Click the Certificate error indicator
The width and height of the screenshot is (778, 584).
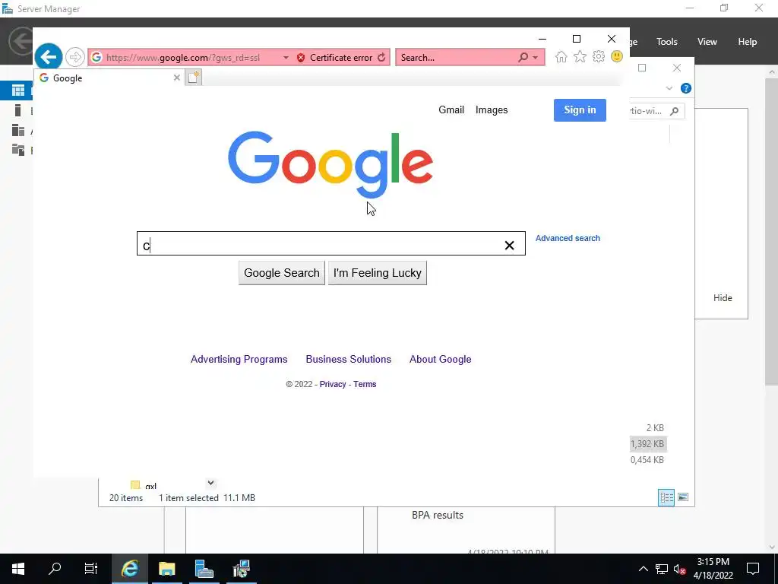[x=335, y=58]
